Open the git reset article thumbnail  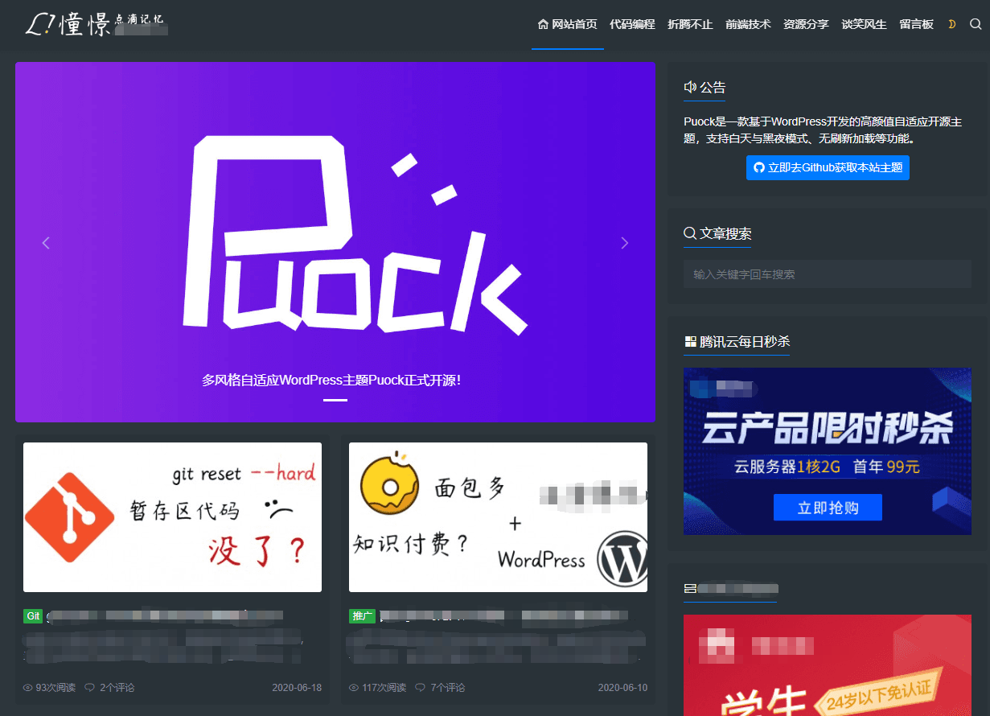click(172, 517)
